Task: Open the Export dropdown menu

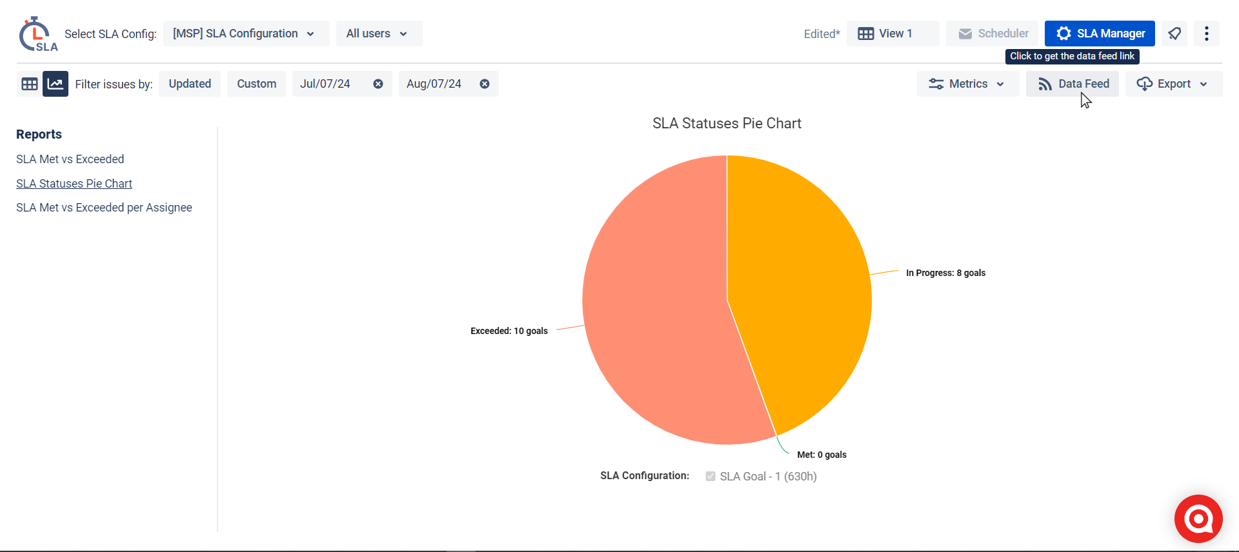Action: 1173,84
